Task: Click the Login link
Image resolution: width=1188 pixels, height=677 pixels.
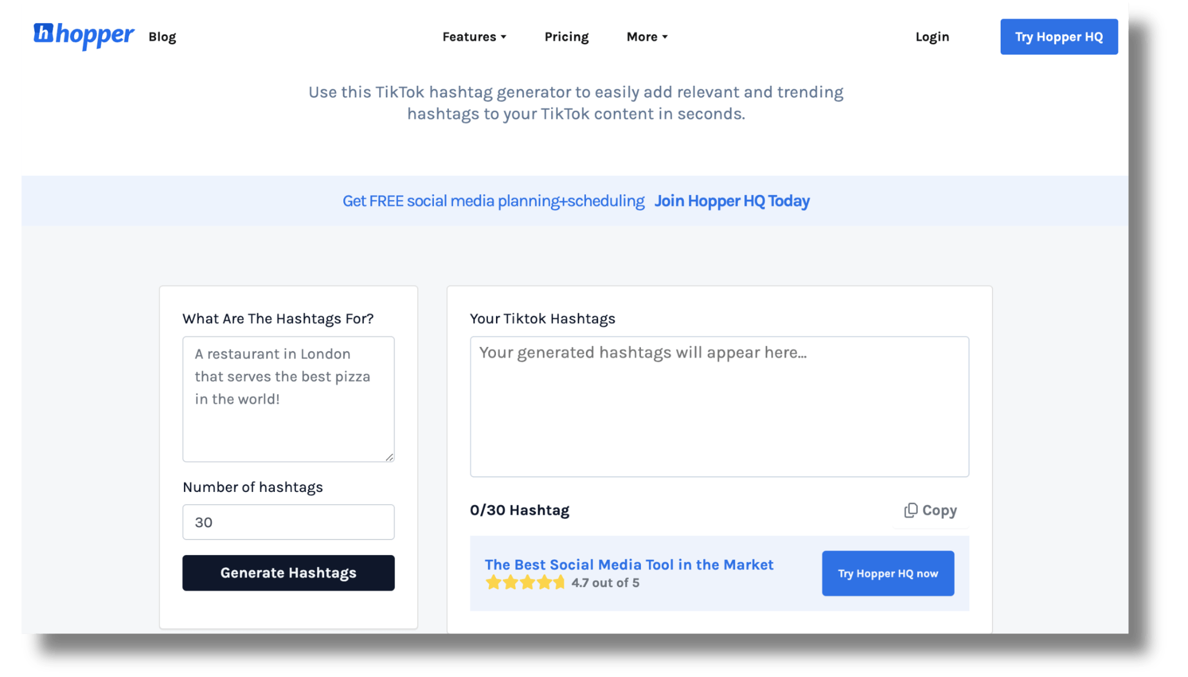Action: [932, 37]
